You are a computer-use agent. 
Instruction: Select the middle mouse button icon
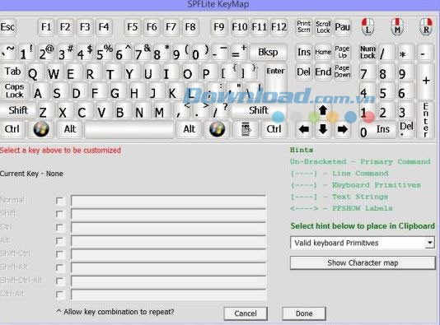click(397, 27)
